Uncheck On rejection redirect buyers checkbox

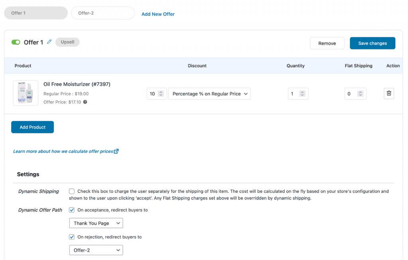(x=72, y=237)
